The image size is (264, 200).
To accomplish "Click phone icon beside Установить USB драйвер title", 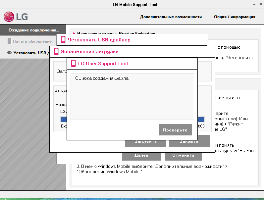I will (63, 40).
